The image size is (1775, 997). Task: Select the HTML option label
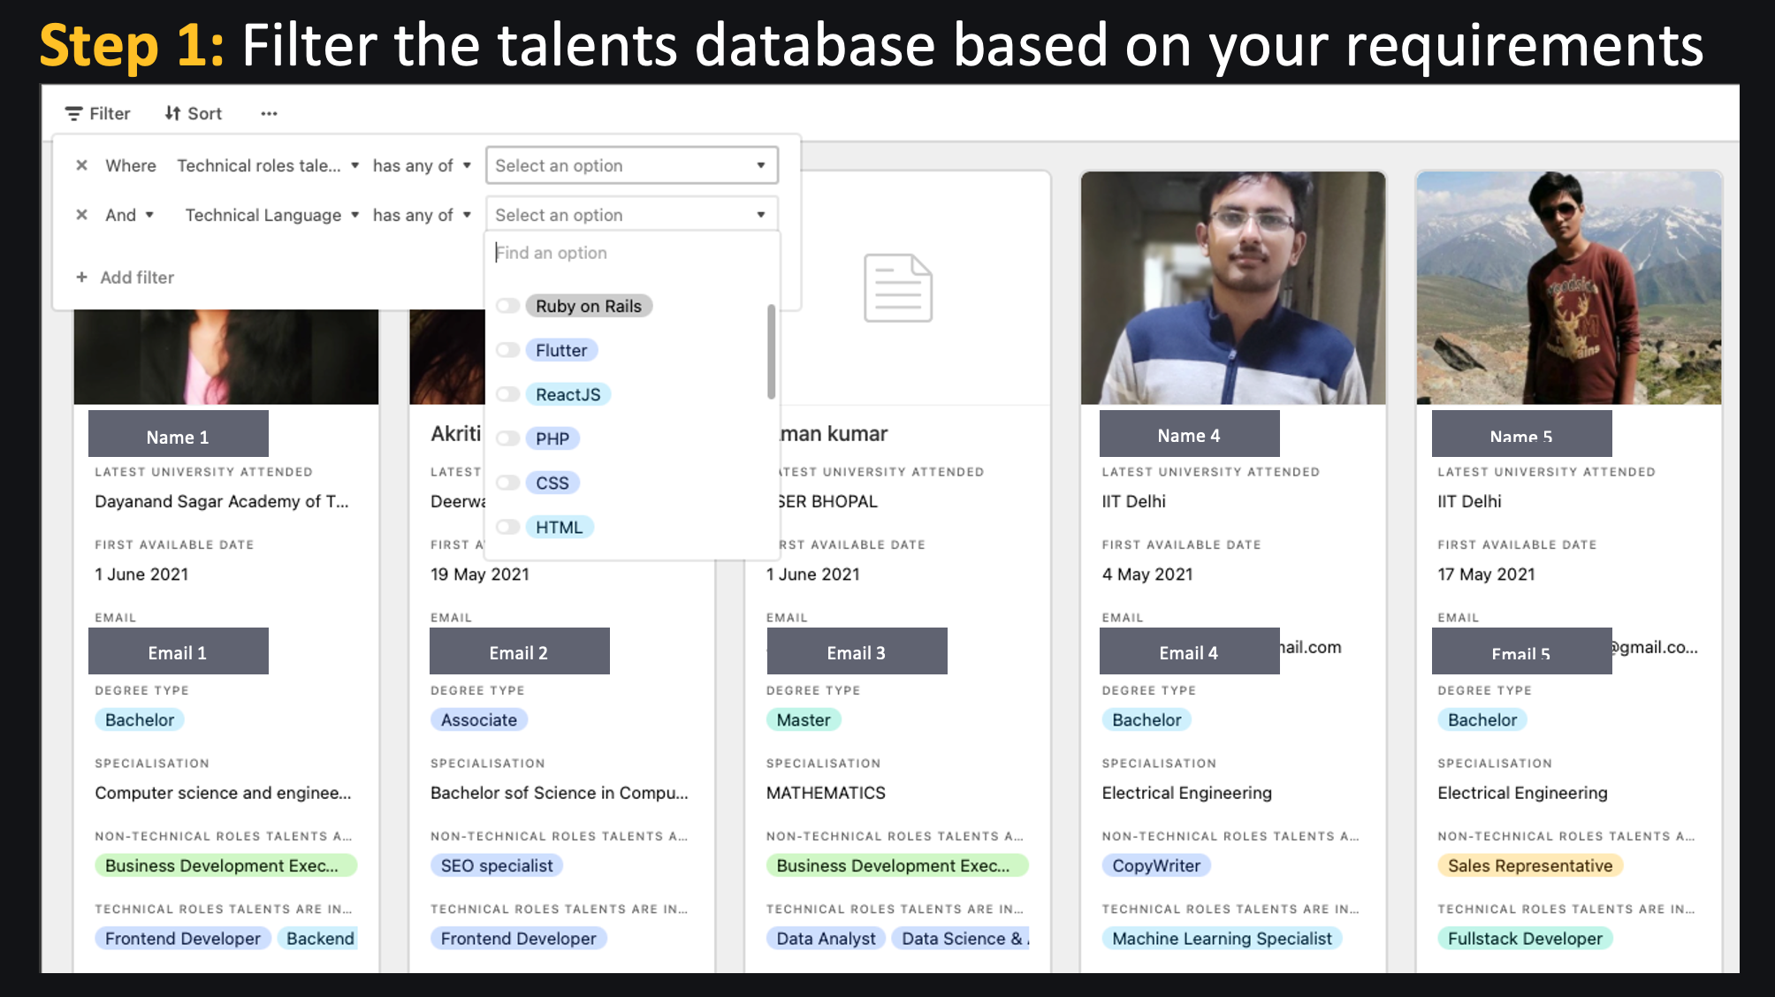[559, 527]
